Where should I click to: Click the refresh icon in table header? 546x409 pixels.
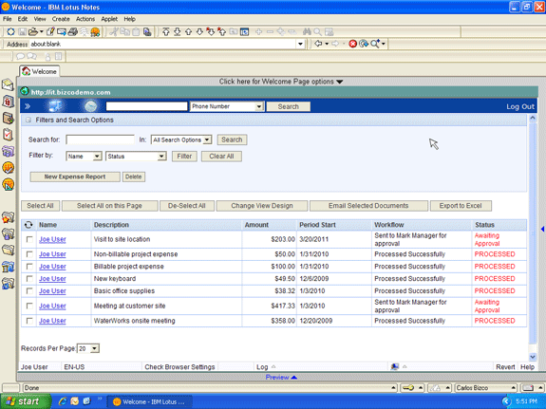[x=28, y=225]
